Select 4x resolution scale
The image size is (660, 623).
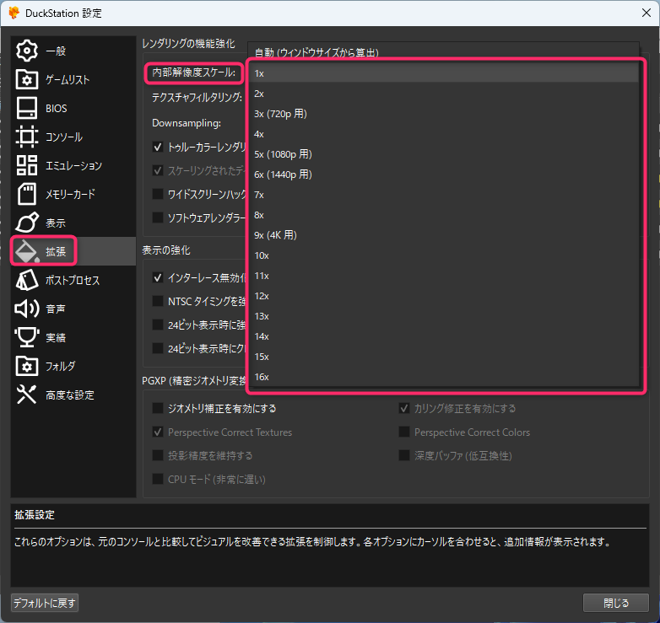tap(444, 134)
